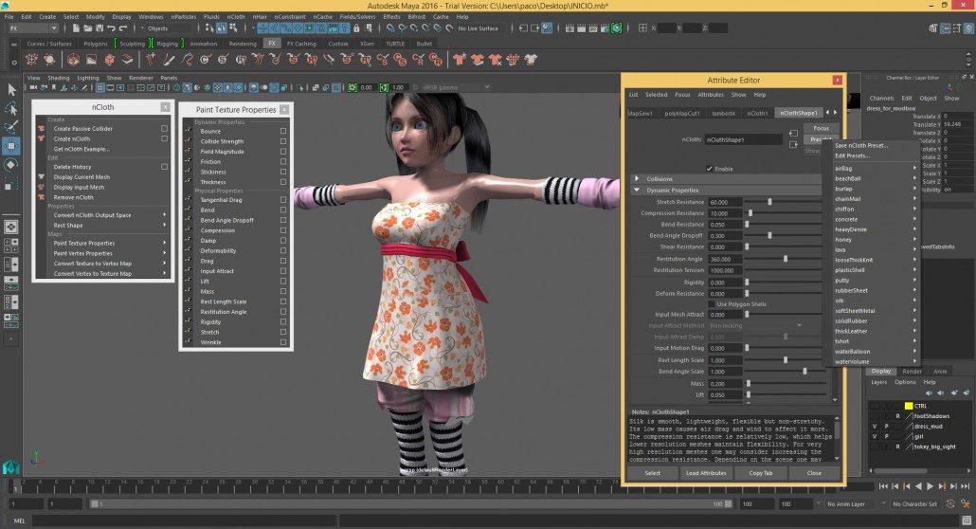Click the Stretch Resistance slider handle
The width and height of the screenshot is (976, 529).
click(769, 202)
